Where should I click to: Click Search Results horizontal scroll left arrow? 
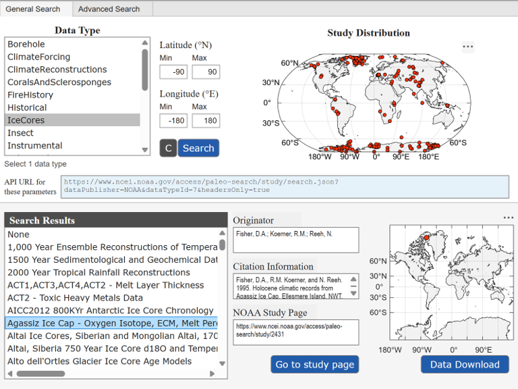point(10,373)
